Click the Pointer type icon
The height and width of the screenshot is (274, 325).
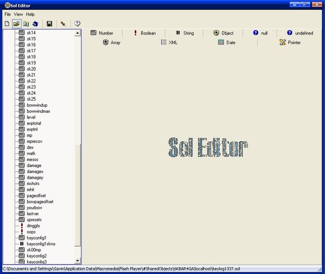pos(283,42)
